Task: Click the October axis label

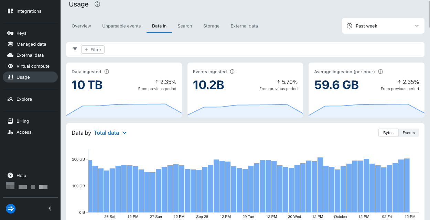Action: click(341, 217)
